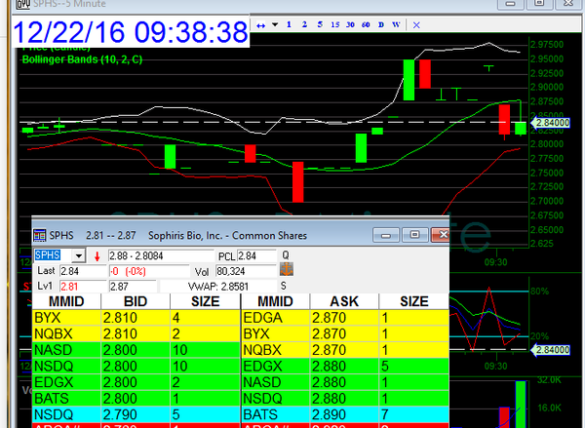Choose the 30 minute chart interval
The height and width of the screenshot is (428, 585).
click(350, 23)
